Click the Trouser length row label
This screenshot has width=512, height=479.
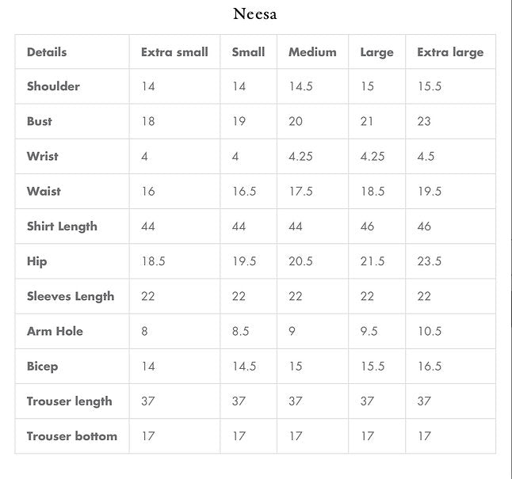coord(70,401)
